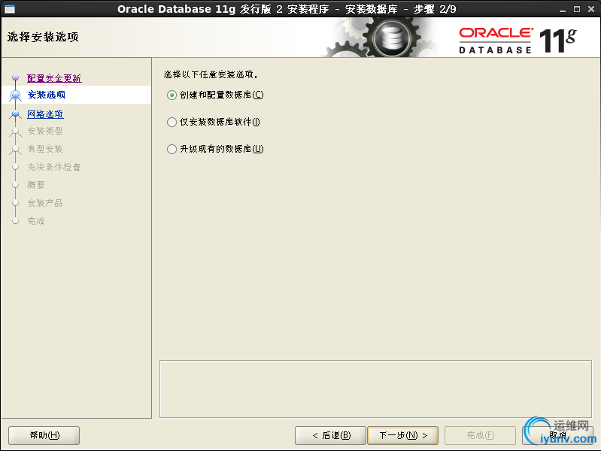Image resolution: width=601 pixels, height=451 pixels.
Task: Click the 安装类型 step in sidebar
Action: pyautogui.click(x=45, y=131)
